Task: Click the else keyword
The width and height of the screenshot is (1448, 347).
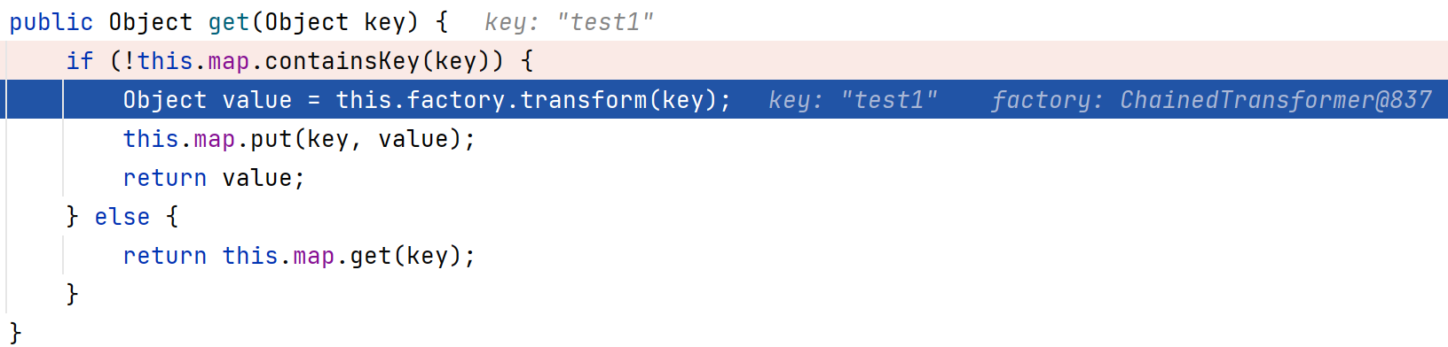Action: [122, 217]
